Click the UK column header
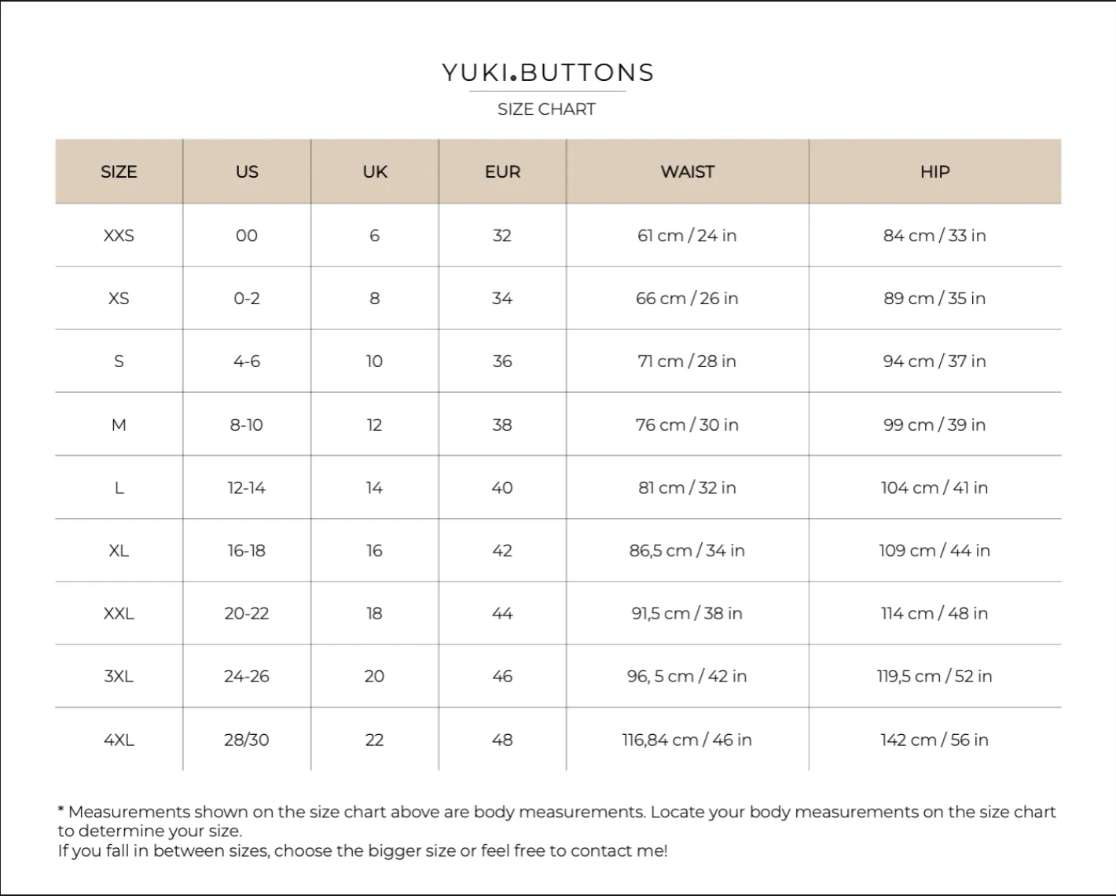 [x=375, y=171]
